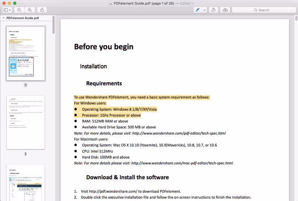Viewport: 298px width, 201px height.
Task: Show the Markup Toolbar toolbox icon
Action: [x=225, y=10]
